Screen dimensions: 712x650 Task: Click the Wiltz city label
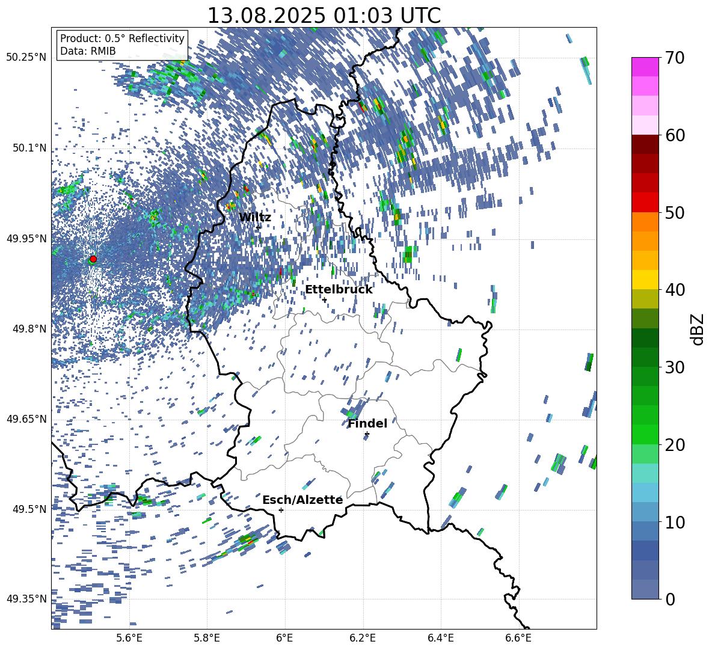pos(255,218)
